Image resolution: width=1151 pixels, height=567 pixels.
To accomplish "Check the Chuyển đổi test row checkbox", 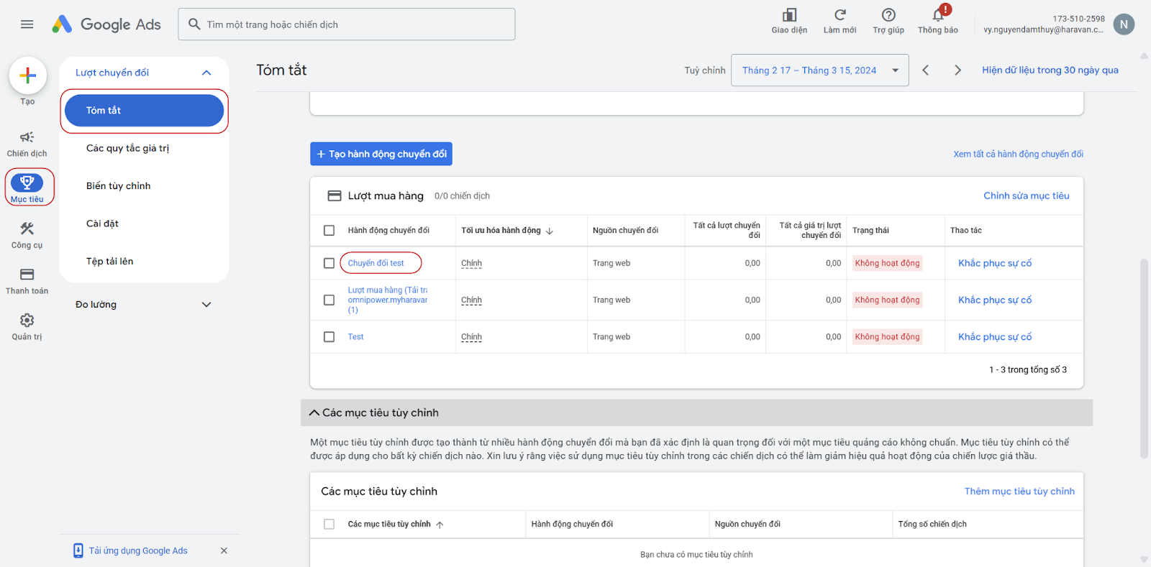I will 329,264.
